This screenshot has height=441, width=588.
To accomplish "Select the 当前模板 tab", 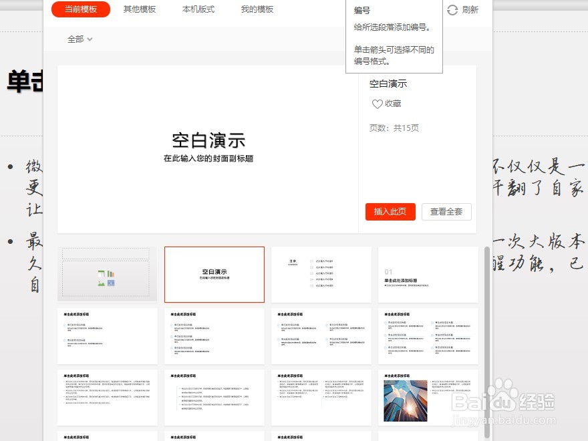I will tap(81, 9).
